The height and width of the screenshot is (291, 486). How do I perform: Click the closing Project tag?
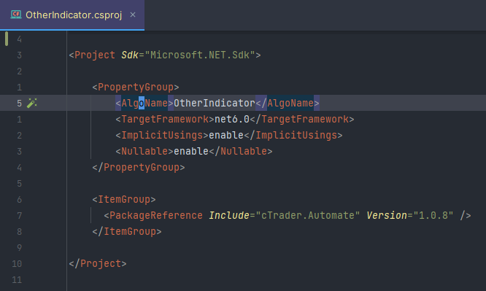tap(98, 263)
